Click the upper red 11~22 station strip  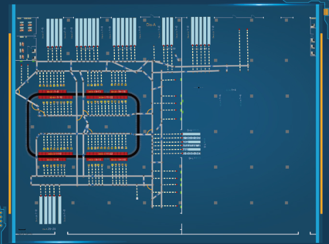click(x=107, y=97)
